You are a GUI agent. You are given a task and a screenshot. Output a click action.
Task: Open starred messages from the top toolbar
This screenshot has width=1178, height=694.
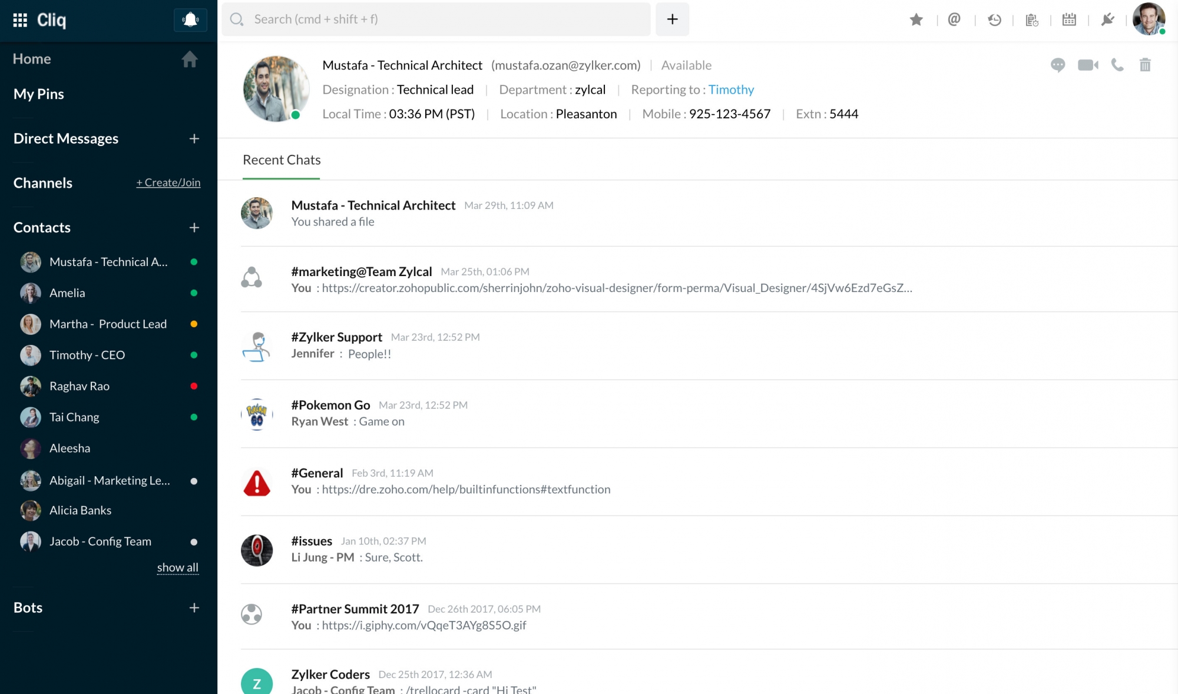[x=916, y=19]
